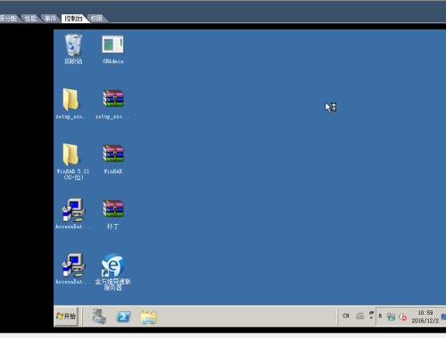
Task: Select the 补丁 archive icon
Action: coord(113,214)
